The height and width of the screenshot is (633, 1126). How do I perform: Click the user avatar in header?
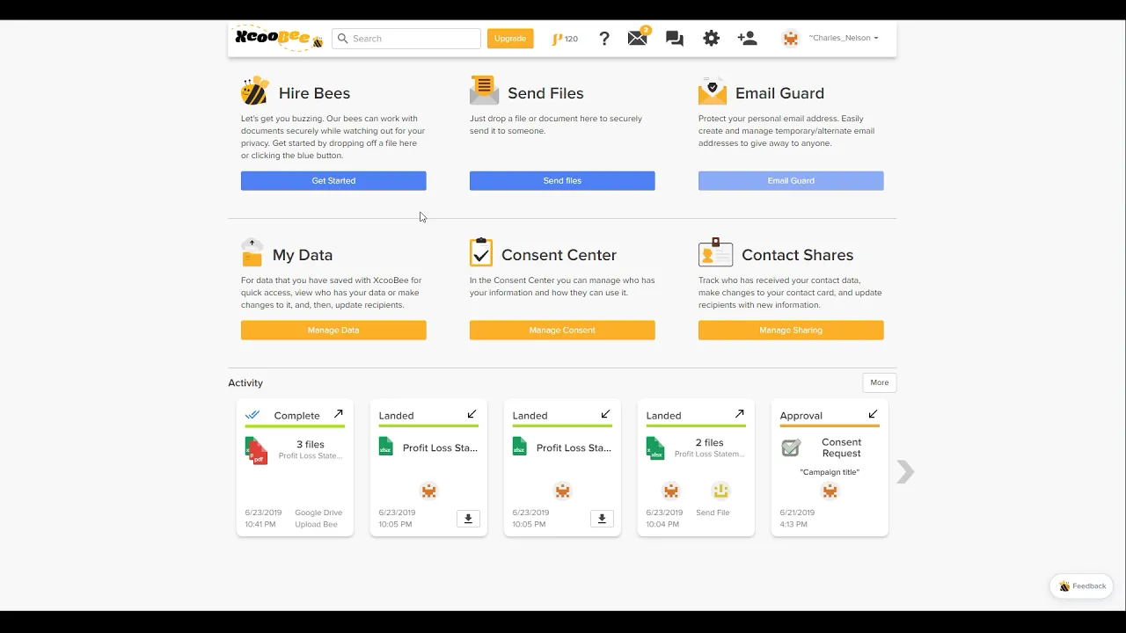(791, 39)
